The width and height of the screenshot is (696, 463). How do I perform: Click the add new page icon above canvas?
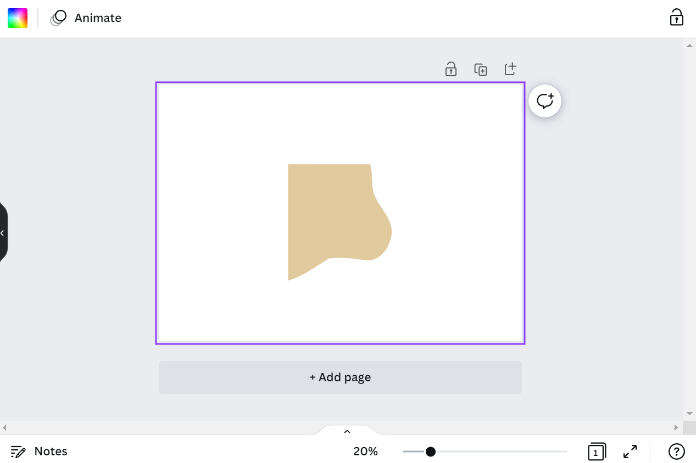[510, 69]
